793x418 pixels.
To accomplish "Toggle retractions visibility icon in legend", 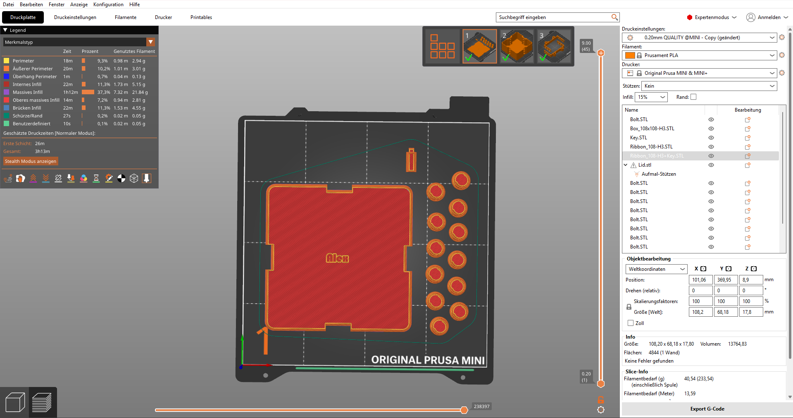I will click(33, 178).
